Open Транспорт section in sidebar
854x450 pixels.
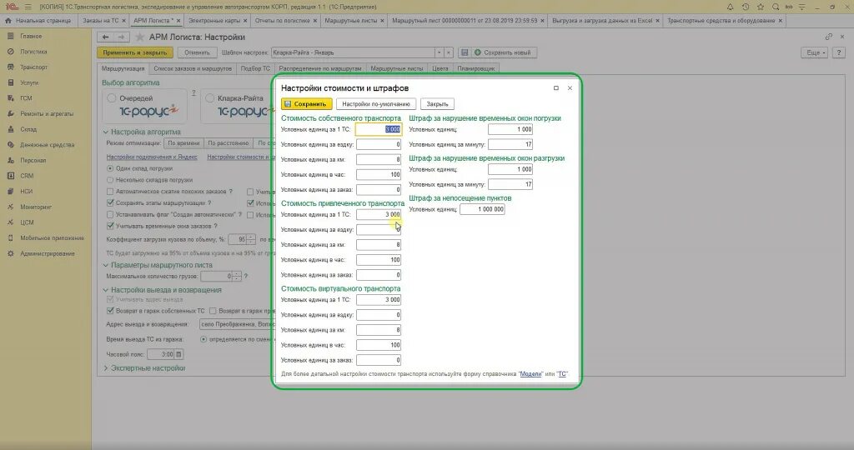pyautogui.click(x=33, y=67)
